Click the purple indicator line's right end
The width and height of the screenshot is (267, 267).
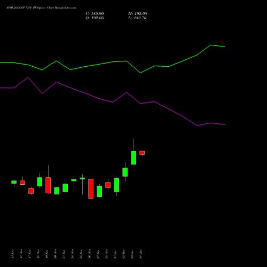[x=225, y=124]
